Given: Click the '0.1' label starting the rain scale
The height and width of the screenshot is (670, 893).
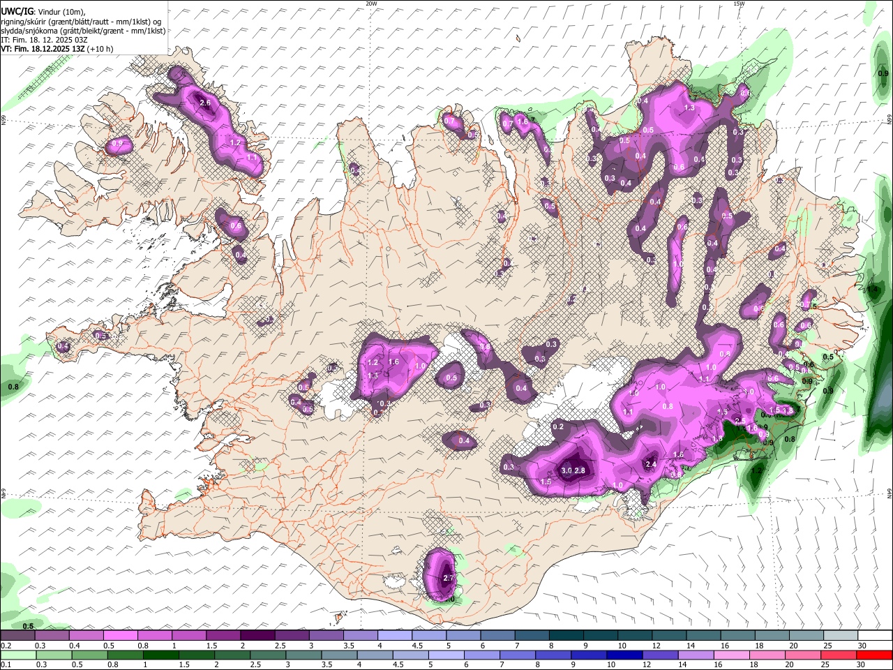Looking at the screenshot, I should point(6,665).
